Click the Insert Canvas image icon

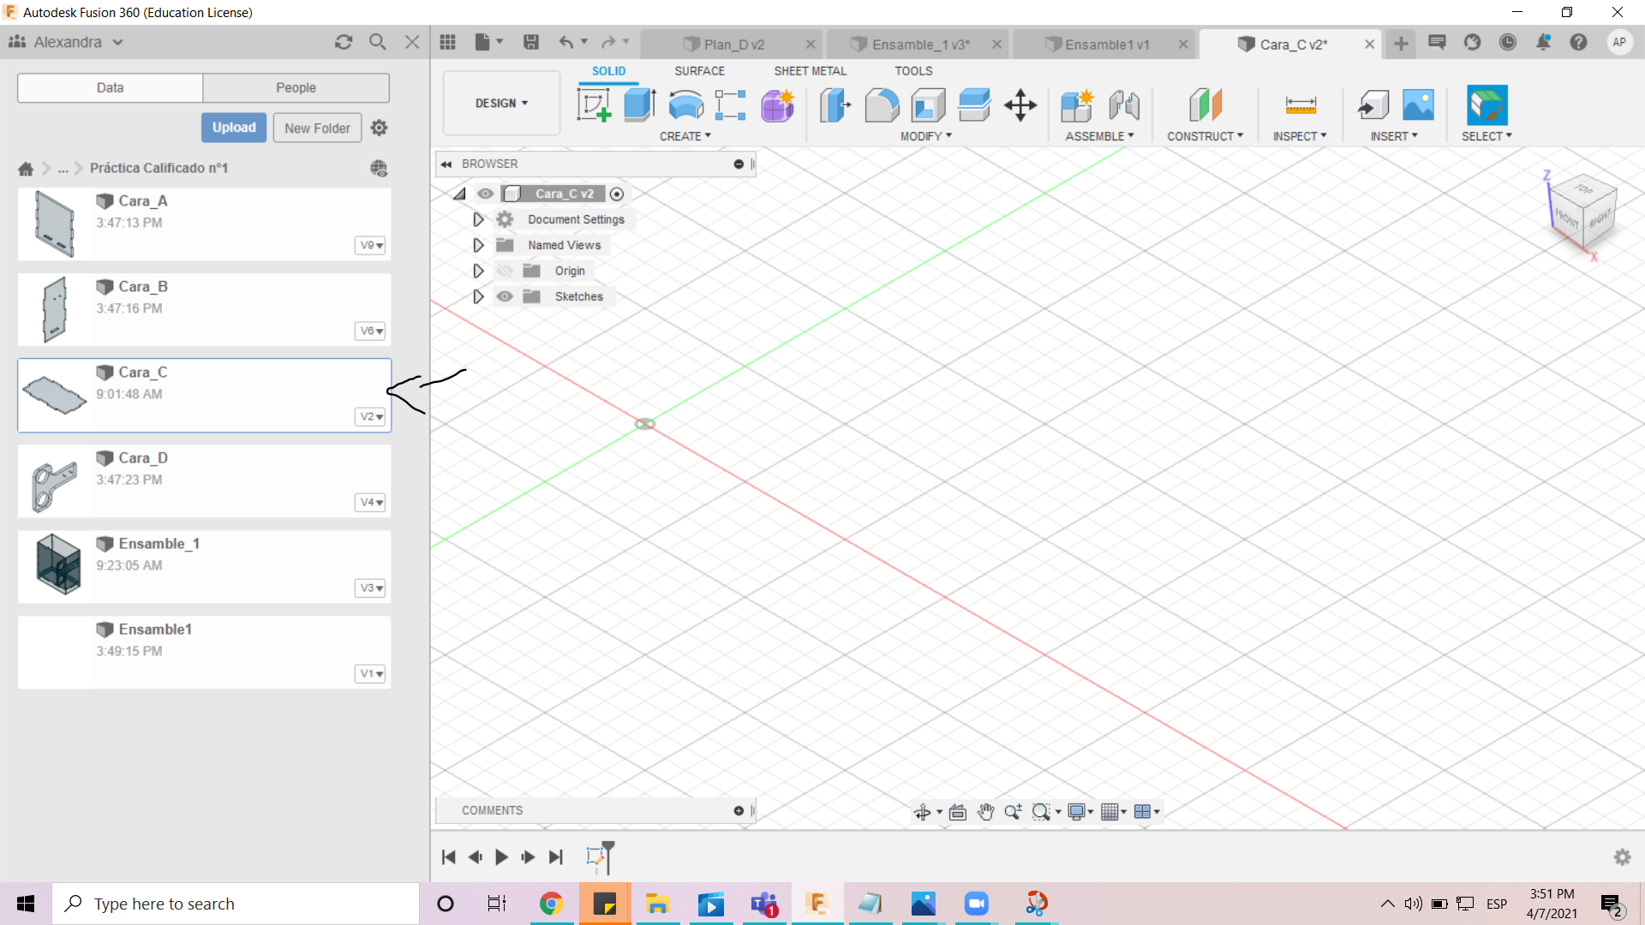point(1418,105)
